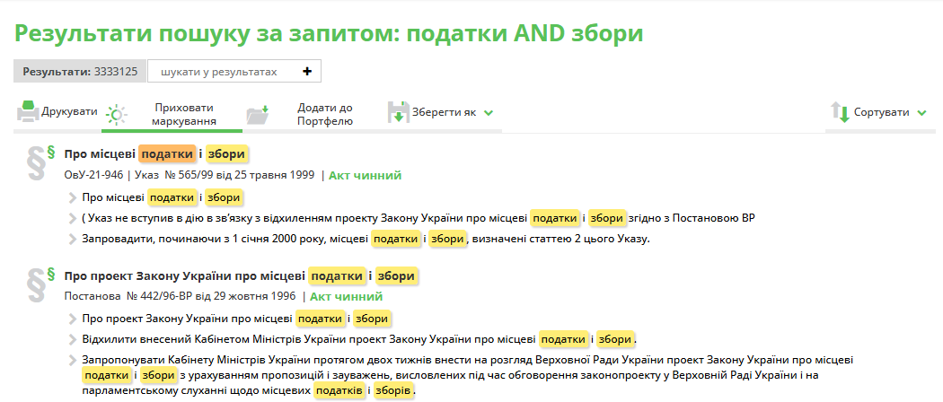
Task: Click the highlight marker sun icon
Action: coord(116,114)
